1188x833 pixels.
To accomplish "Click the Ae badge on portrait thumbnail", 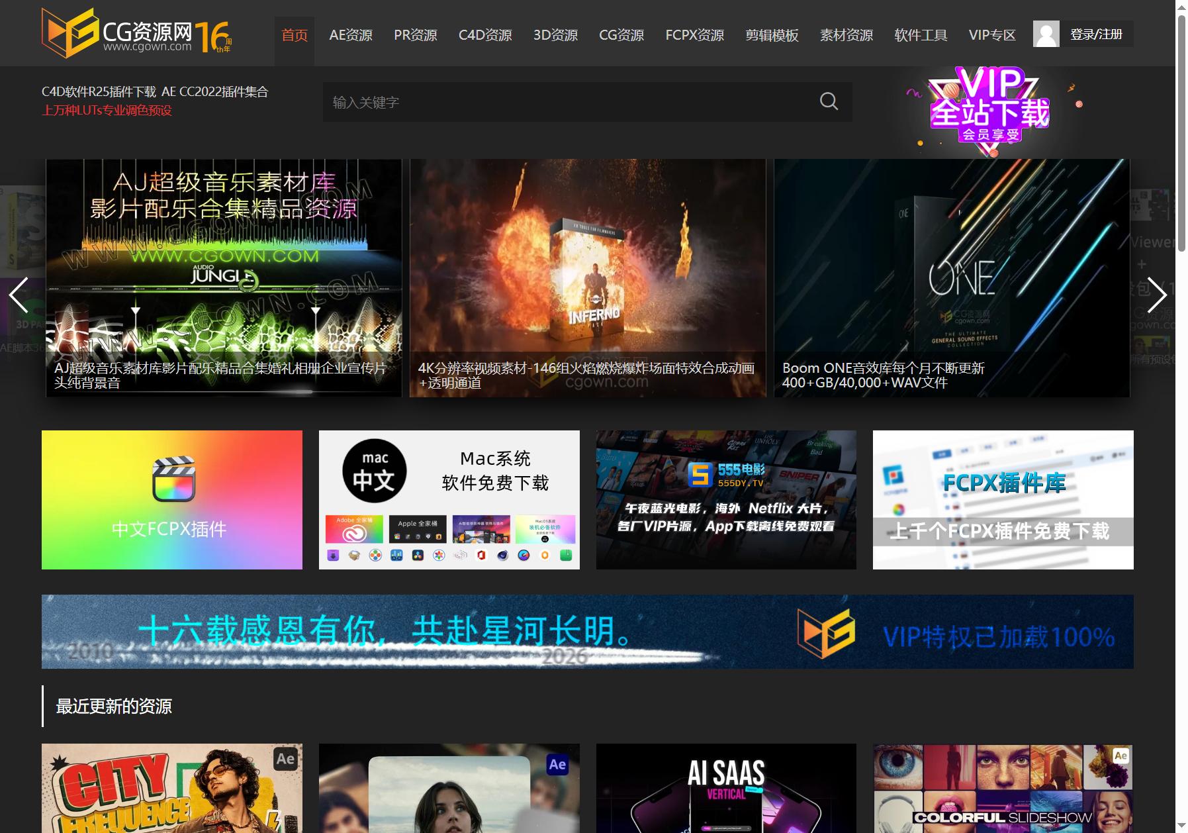I will click(x=557, y=765).
